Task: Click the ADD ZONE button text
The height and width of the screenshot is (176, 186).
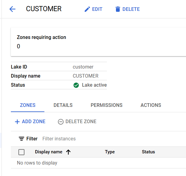Action: pos(34,122)
